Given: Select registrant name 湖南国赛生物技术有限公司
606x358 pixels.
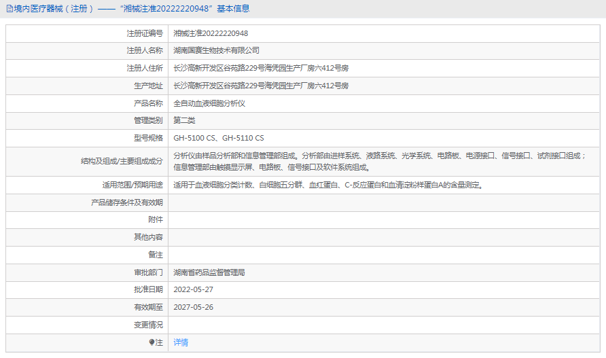Looking at the screenshot, I should tap(216, 51).
